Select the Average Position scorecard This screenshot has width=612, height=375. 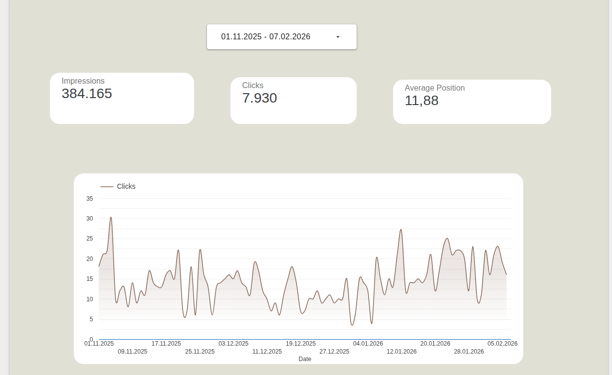(472, 102)
